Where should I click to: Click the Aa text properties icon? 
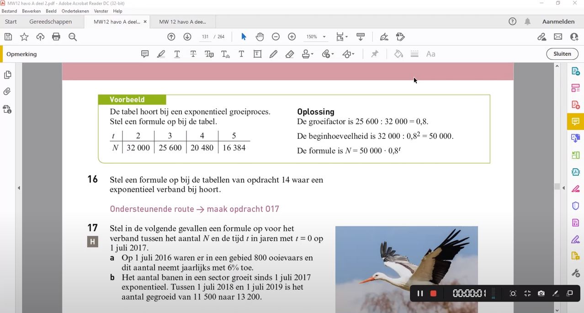(430, 54)
